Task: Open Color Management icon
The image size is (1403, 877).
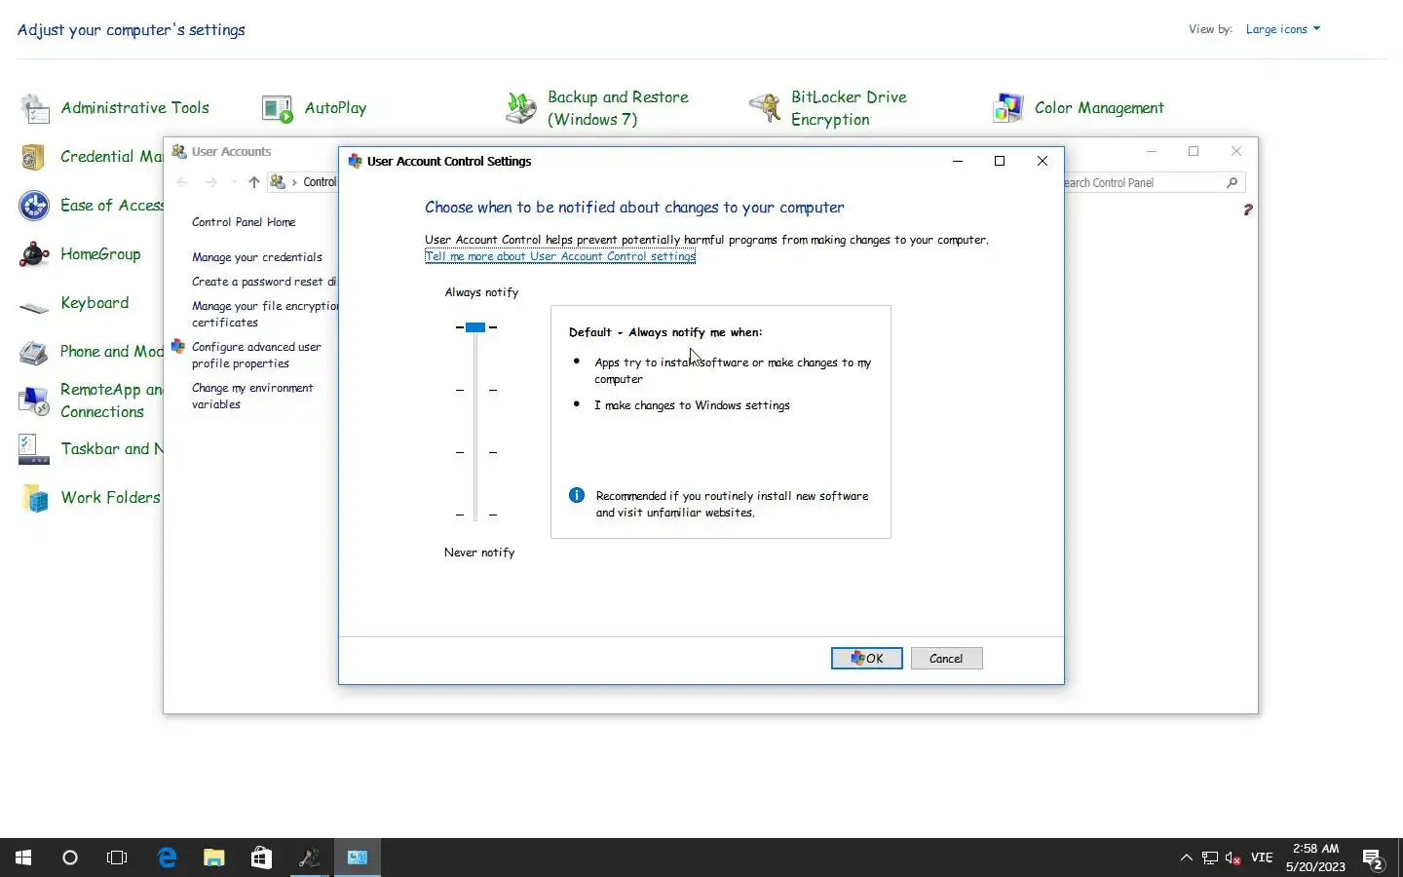Action: click(1008, 108)
